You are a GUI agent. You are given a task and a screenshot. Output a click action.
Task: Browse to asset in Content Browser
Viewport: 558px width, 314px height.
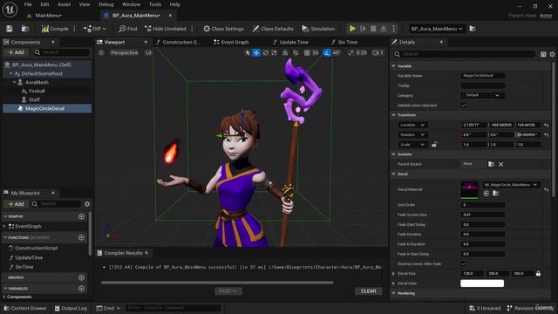[25, 29]
